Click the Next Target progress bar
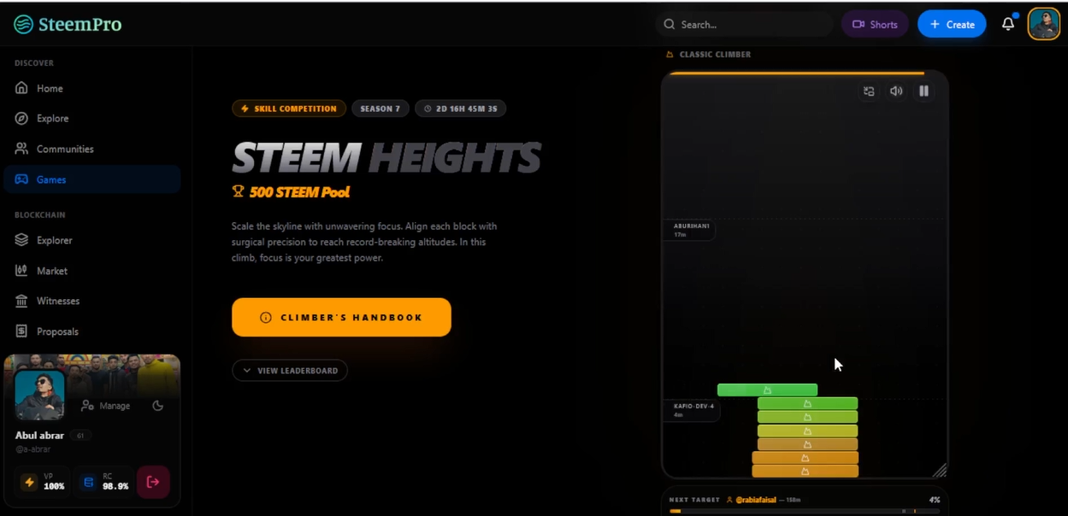This screenshot has width=1068, height=516. [805, 511]
